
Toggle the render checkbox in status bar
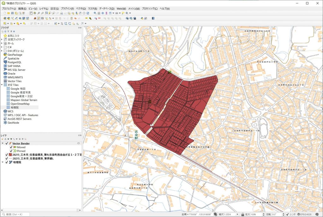pos(287,214)
